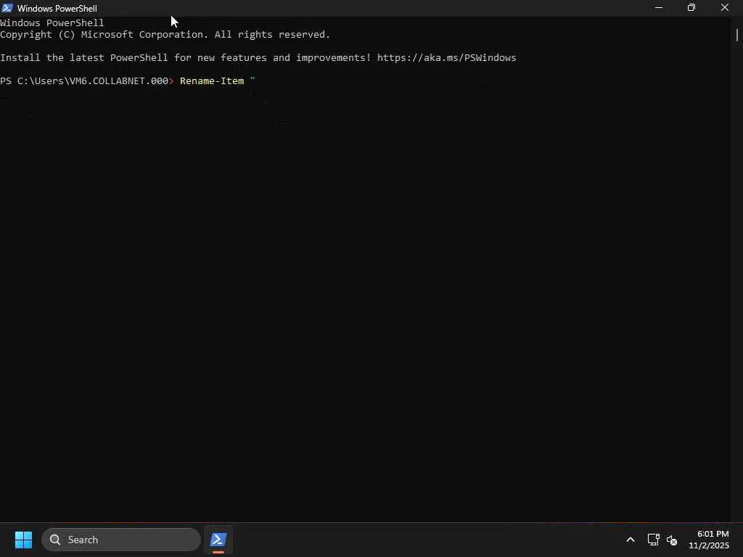Click the https://aka.ms/PSWindows link text

(446, 58)
